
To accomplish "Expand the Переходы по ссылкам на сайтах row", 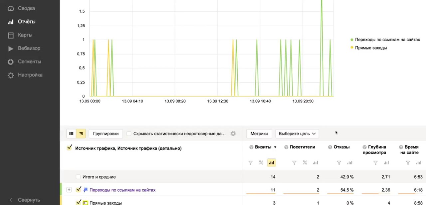I will [x=69, y=190].
